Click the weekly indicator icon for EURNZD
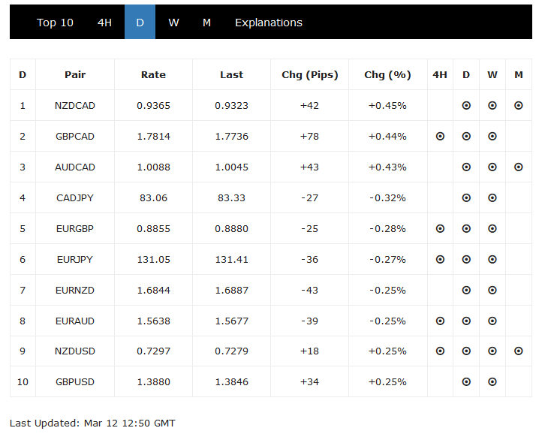 [492, 290]
